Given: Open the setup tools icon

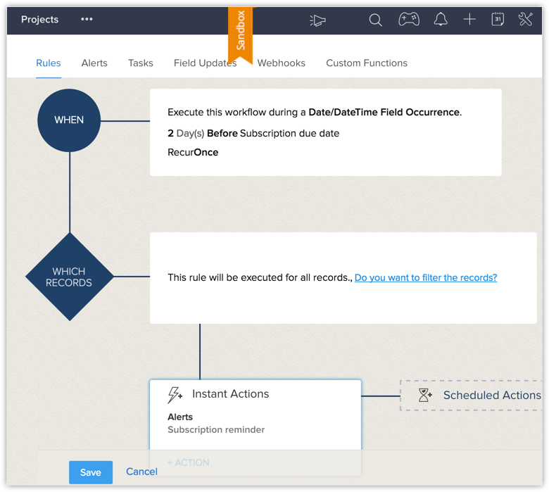Looking at the screenshot, I should (526, 20).
